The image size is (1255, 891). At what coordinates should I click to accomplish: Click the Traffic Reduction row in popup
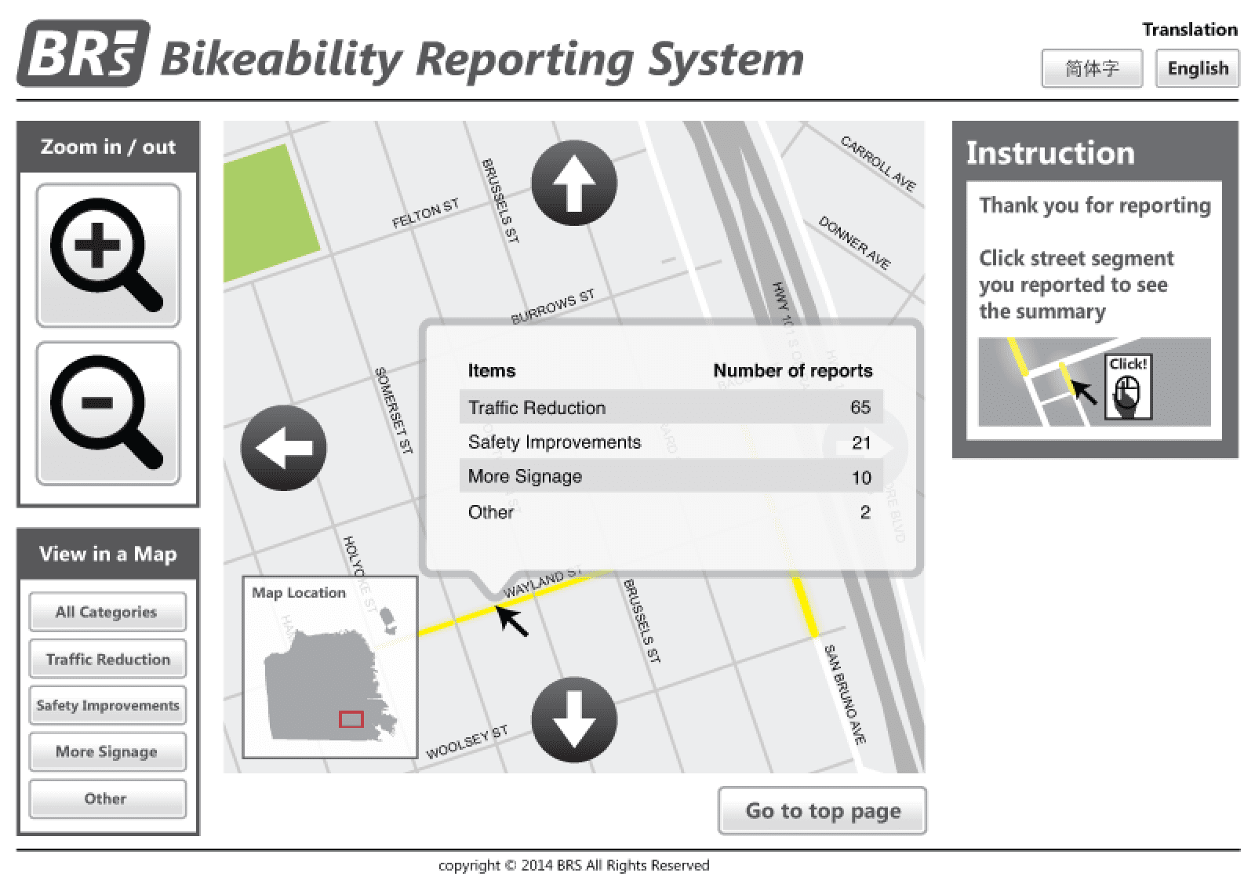click(x=671, y=407)
